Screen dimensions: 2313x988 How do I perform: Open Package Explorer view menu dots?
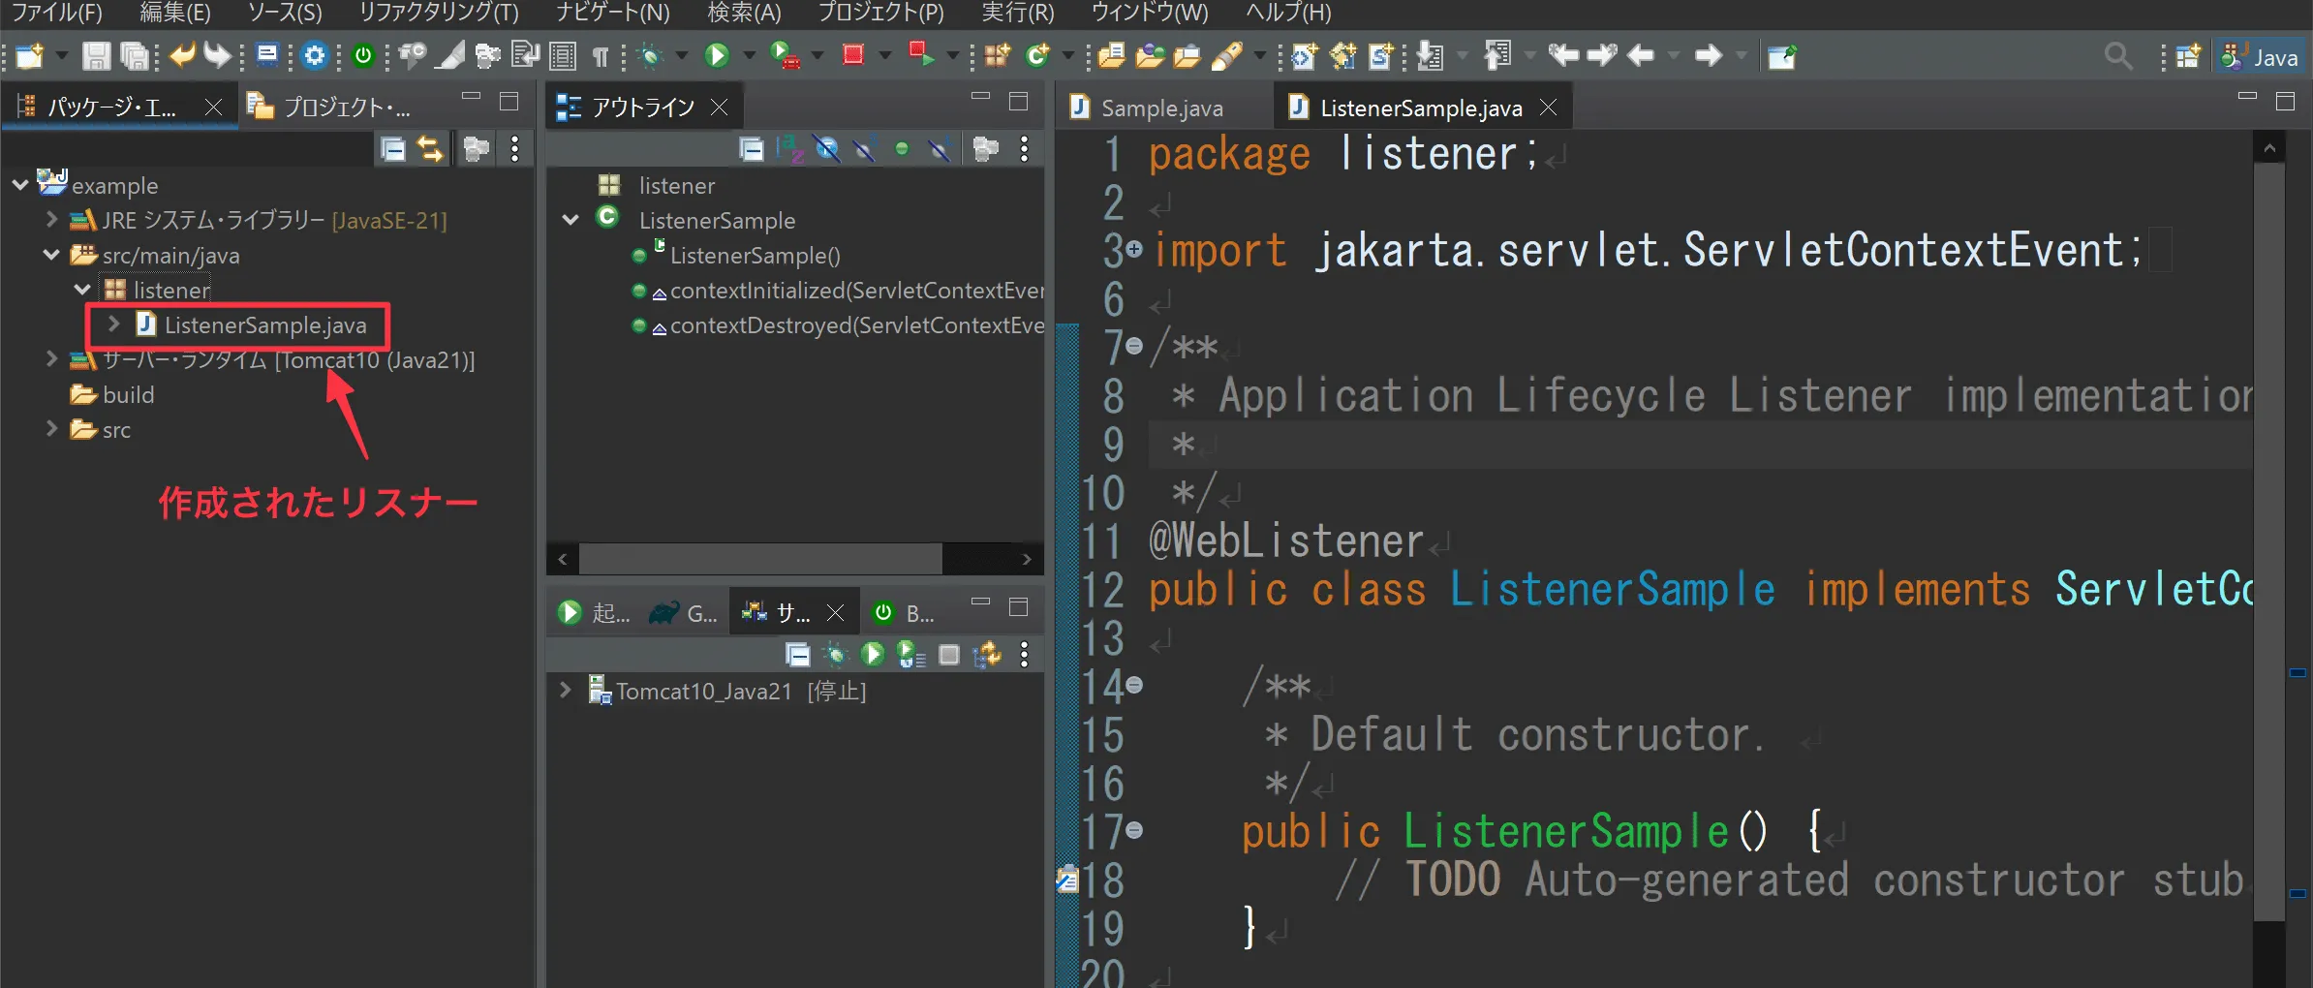514,149
